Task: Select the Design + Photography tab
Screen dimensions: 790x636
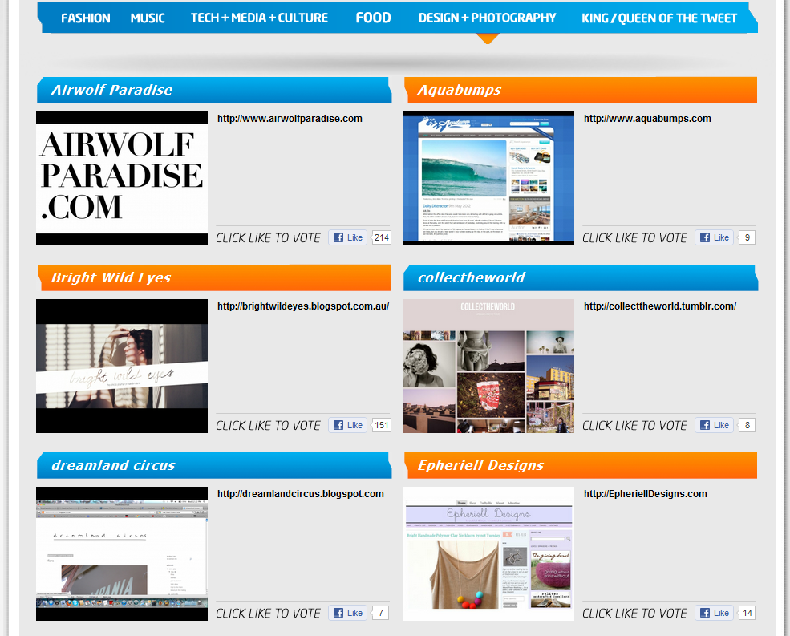Action: (x=487, y=18)
